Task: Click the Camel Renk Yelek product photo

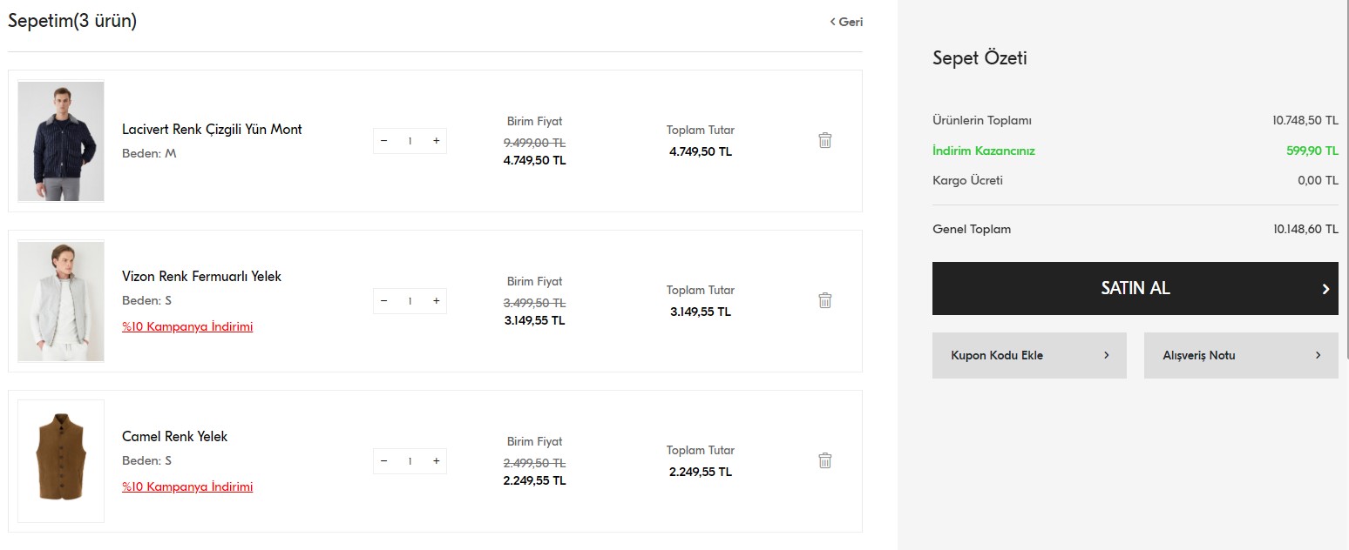Action: pyautogui.click(x=61, y=460)
